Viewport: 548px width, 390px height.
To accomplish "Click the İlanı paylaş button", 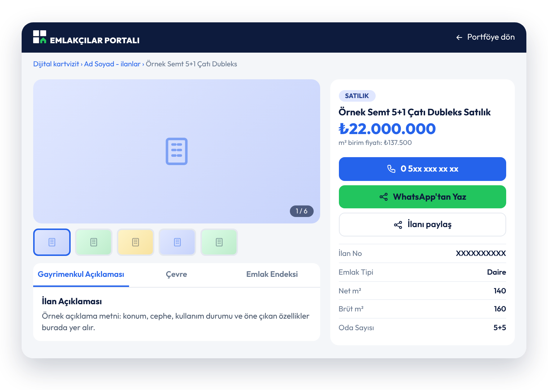I will coord(423,225).
